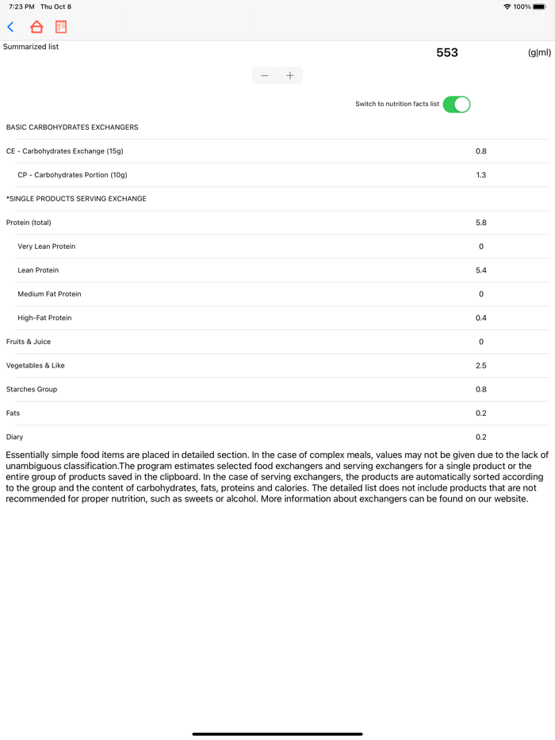Tap the plus stepper button

coord(290,75)
